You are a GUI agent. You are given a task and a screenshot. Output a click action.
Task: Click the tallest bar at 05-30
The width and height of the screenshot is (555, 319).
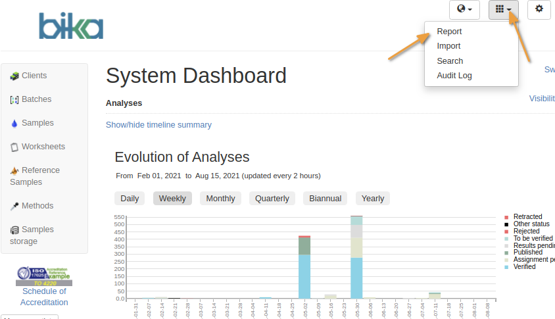(356, 263)
